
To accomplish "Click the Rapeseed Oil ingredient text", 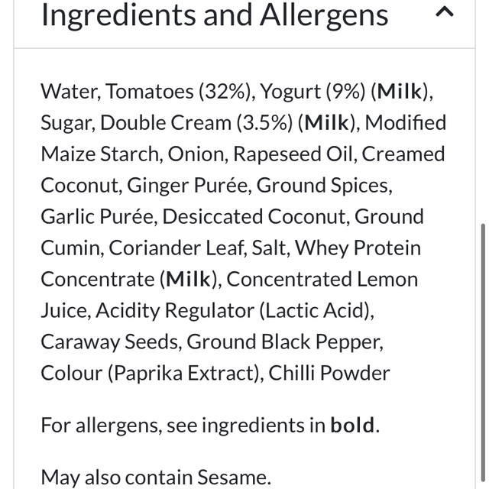I will tap(293, 154).
